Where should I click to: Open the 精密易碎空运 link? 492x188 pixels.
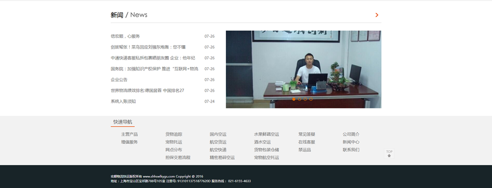tap(222, 158)
